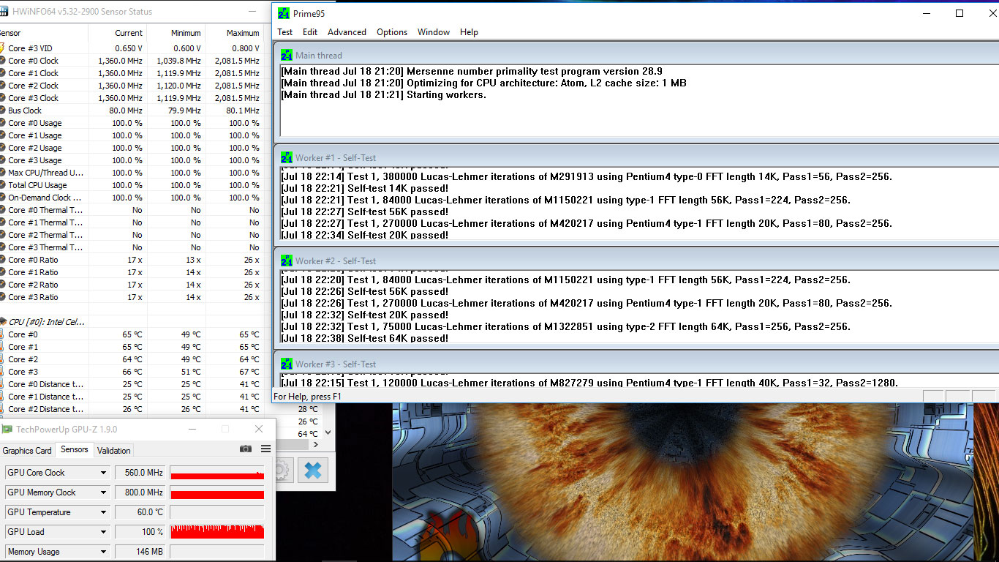Click the Worker #1 Self-Test window icon
This screenshot has height=562, width=999.
click(x=287, y=157)
